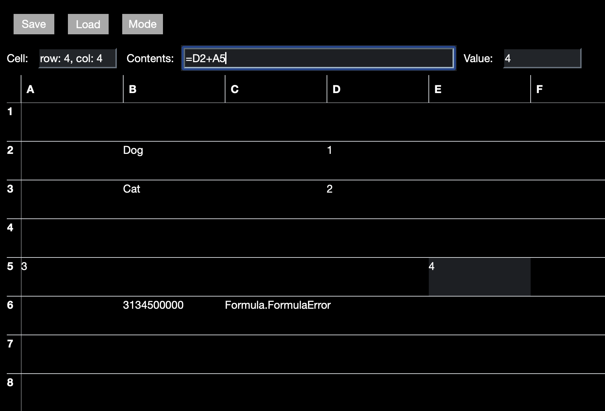Click the Load button
Screen dimensions: 605x411
point(88,24)
